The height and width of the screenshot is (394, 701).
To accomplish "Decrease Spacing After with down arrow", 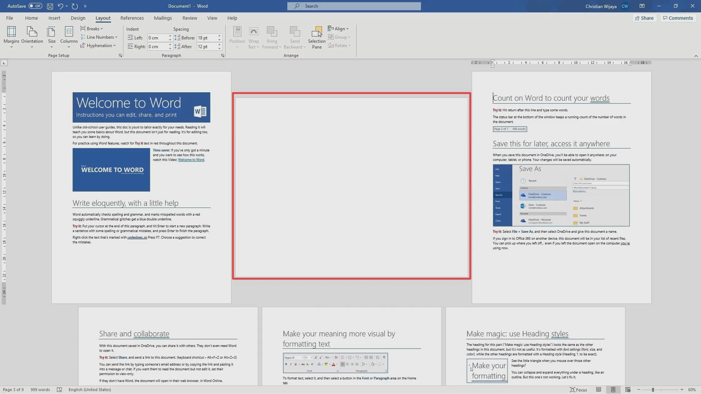I will point(219,48).
